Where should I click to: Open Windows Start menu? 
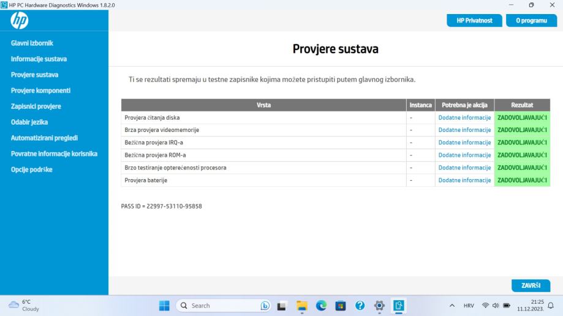tap(164, 306)
